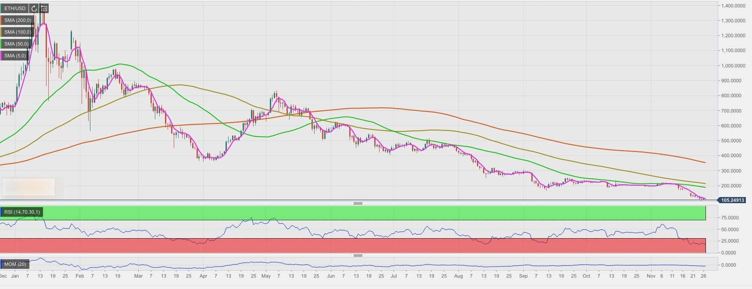
Task: Open the ETH/USD symbol label
Action: pos(14,8)
